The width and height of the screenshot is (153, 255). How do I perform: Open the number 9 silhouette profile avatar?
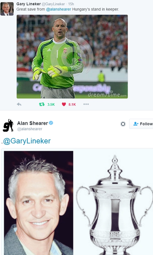[x=8, y=125]
